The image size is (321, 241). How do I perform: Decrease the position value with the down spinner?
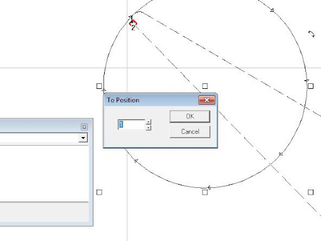point(149,127)
